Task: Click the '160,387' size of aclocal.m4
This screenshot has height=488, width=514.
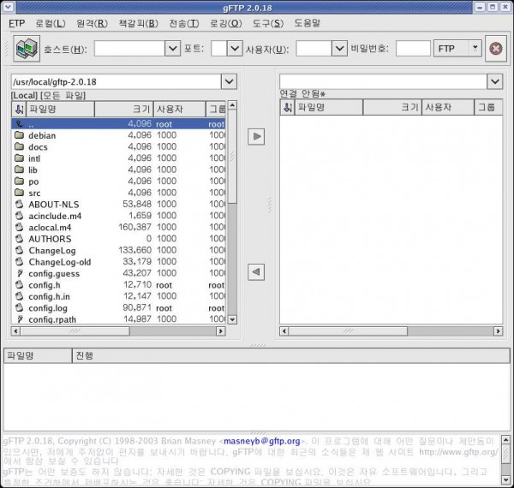Action: [x=134, y=227]
